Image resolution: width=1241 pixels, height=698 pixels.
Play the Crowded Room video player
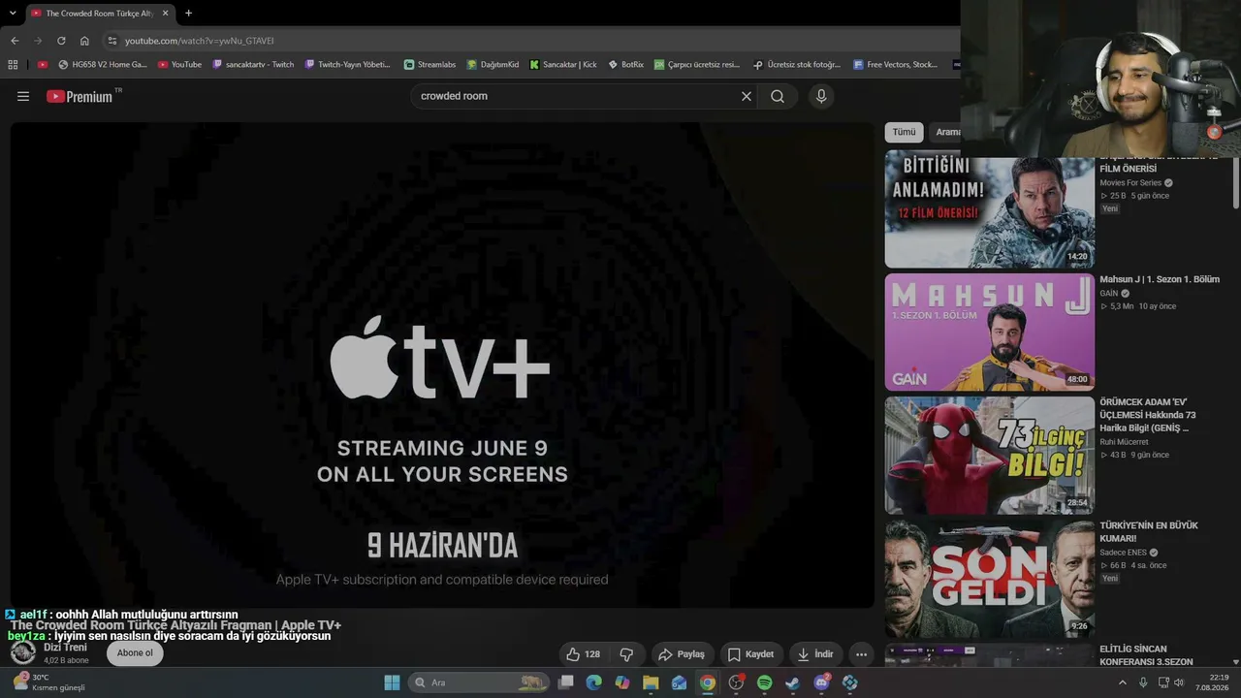tap(442, 365)
